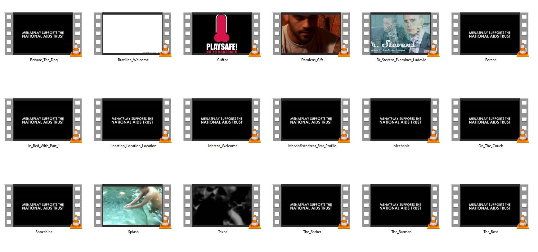Select the The_Boss video thumbnail
The width and height of the screenshot is (538, 252).
coord(490,205)
